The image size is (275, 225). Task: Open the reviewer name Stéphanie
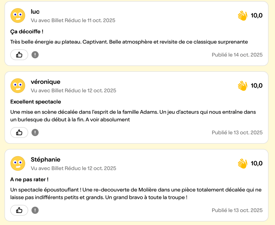pyautogui.click(x=45, y=159)
